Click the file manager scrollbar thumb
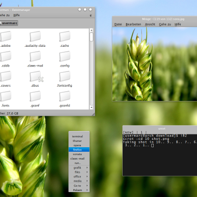This screenshot has width=197, height=197. click(x=92, y=37)
